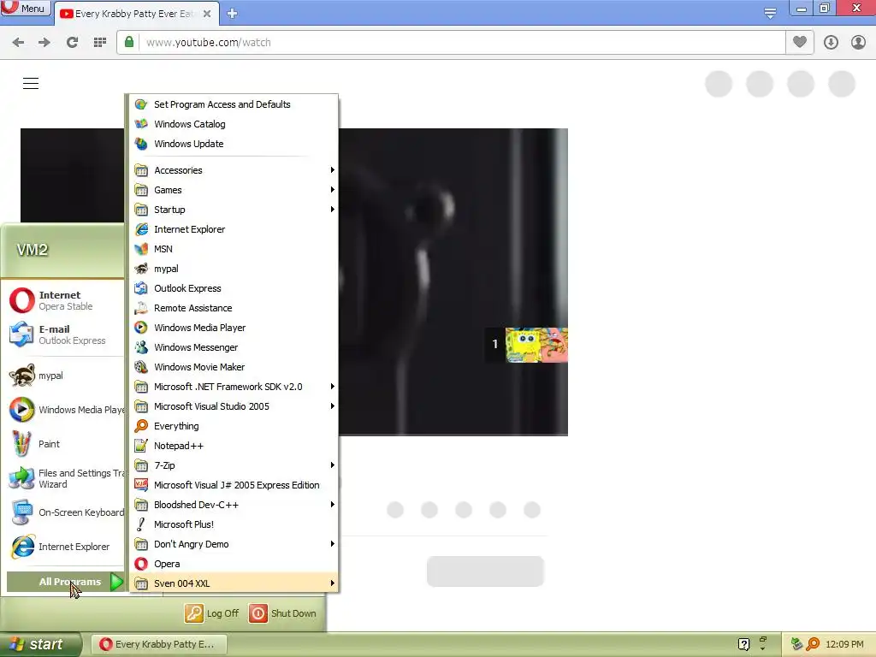
Task: Launch MSN from All Programs
Action: [233, 249]
